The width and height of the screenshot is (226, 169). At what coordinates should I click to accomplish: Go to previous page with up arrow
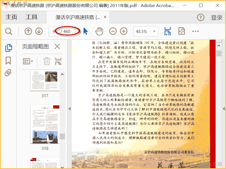click(28, 31)
